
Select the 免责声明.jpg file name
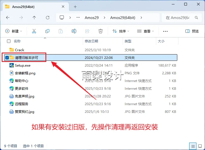coord(25,96)
